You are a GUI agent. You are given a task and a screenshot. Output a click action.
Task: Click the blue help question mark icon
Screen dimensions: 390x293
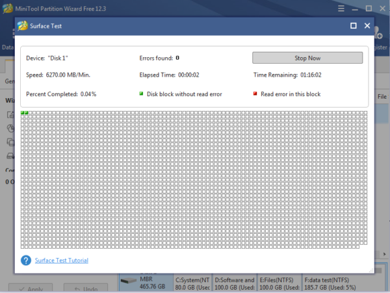click(x=26, y=261)
